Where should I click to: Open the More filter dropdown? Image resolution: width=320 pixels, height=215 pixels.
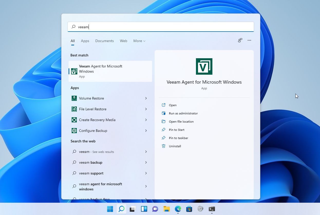[x=139, y=41]
